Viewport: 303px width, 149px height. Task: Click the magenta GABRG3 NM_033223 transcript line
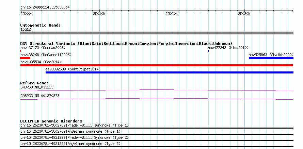pyautogui.click(x=157, y=90)
